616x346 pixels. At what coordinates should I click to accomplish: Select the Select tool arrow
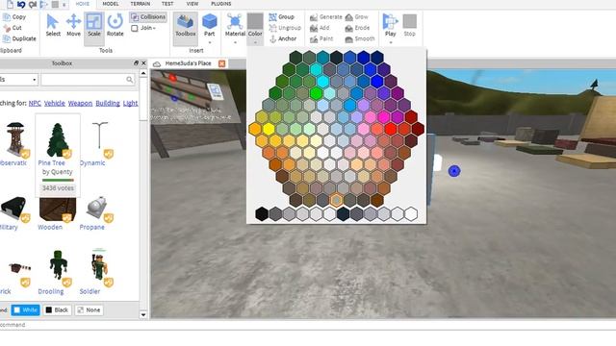53,26
